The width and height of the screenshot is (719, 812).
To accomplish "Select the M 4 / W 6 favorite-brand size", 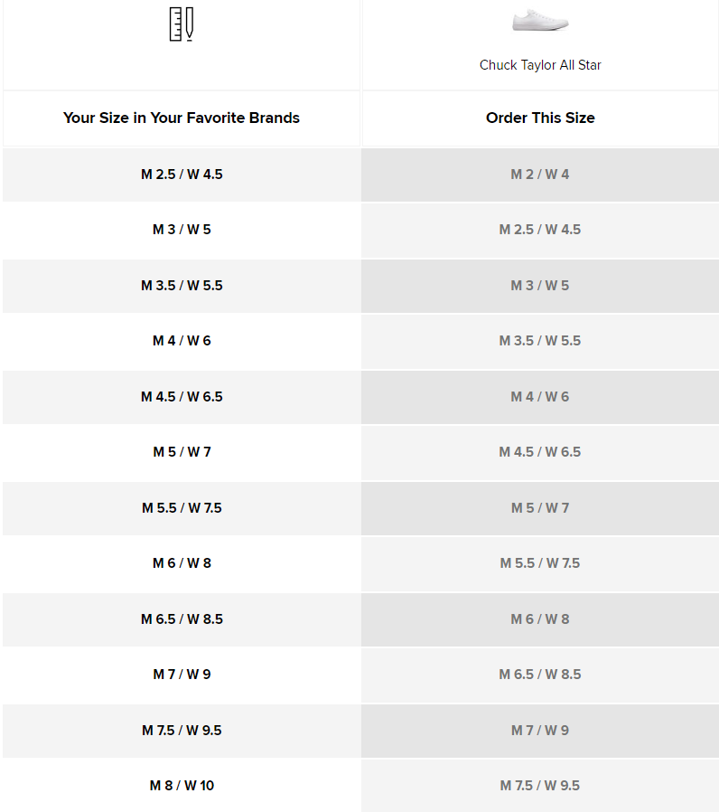I will pyautogui.click(x=182, y=341).
